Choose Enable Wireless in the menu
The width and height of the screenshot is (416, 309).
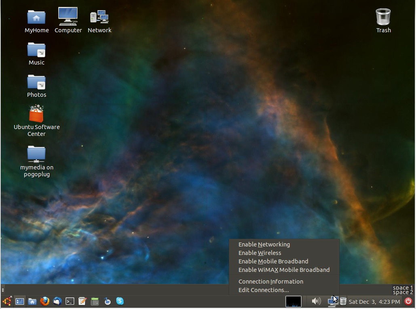point(284,253)
